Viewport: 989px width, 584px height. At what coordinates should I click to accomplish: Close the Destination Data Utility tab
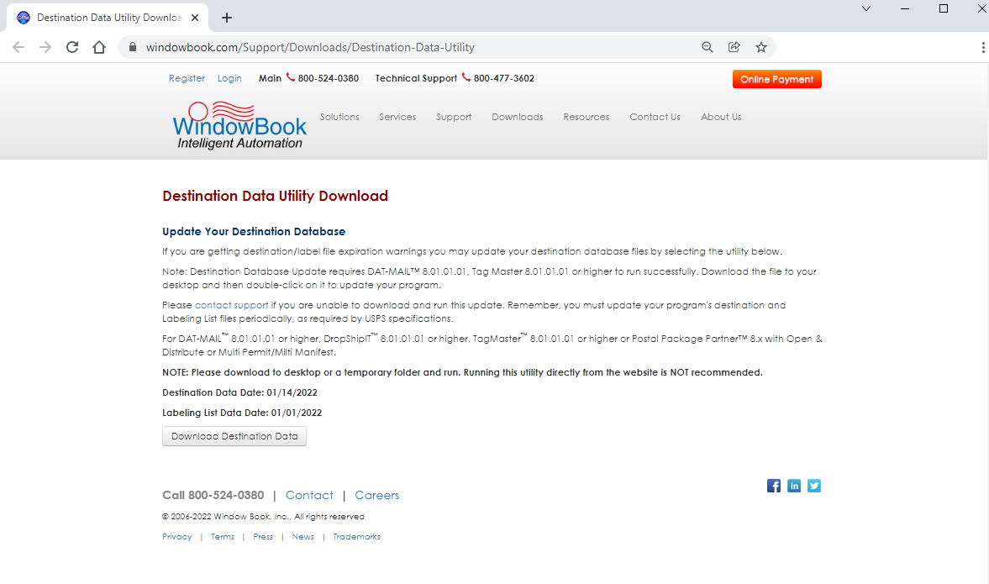pyautogui.click(x=195, y=18)
